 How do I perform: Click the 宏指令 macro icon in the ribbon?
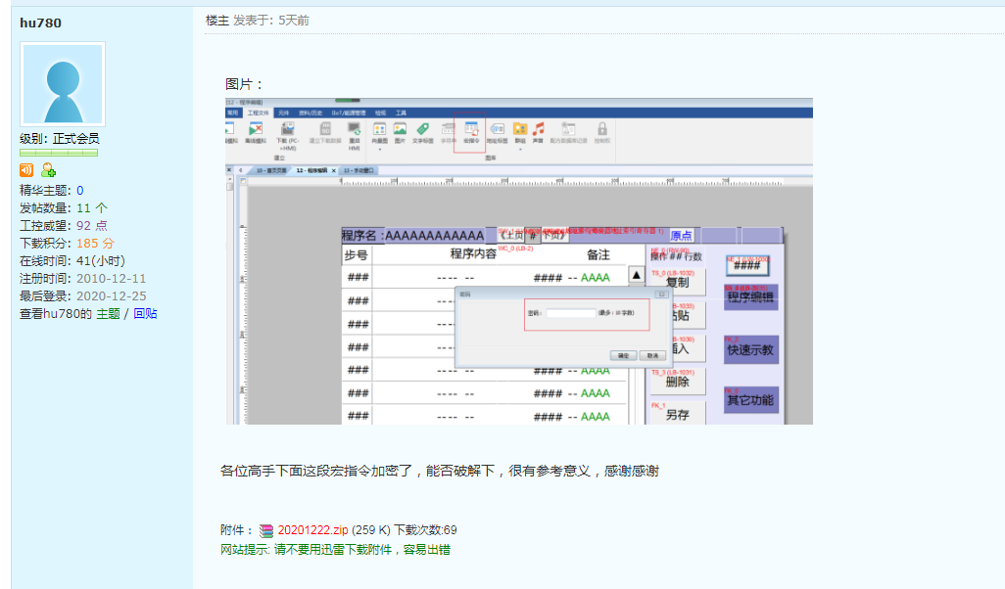(x=470, y=130)
